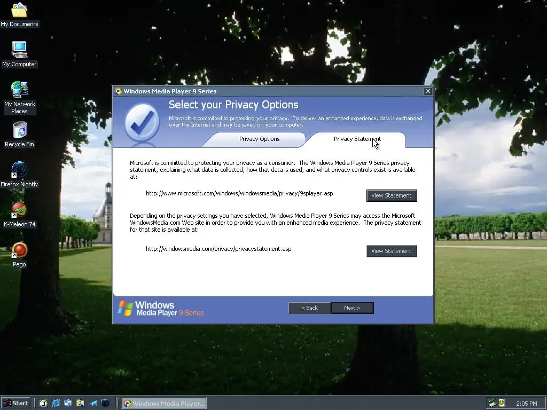Close the Windows Media Player 9 Series dialog
The image size is (547, 410).
pyautogui.click(x=428, y=91)
